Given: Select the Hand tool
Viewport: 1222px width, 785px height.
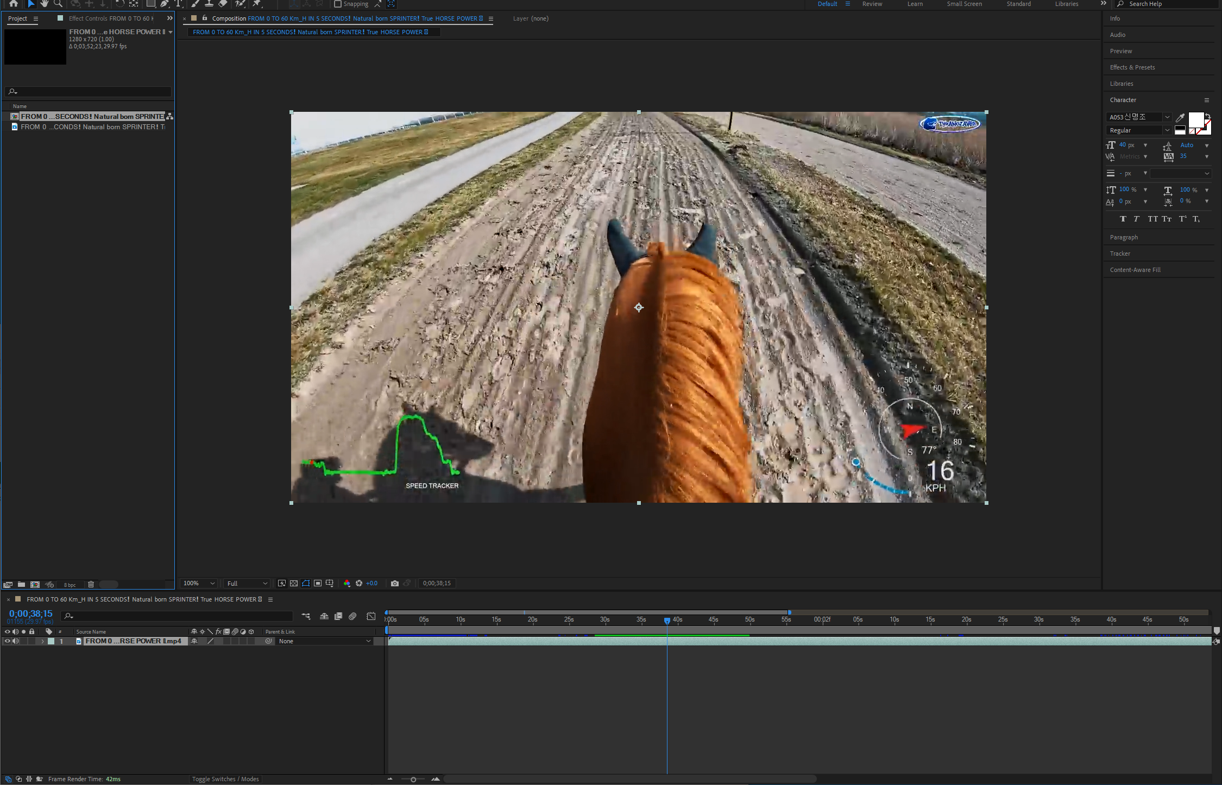Looking at the screenshot, I should coord(45,4).
